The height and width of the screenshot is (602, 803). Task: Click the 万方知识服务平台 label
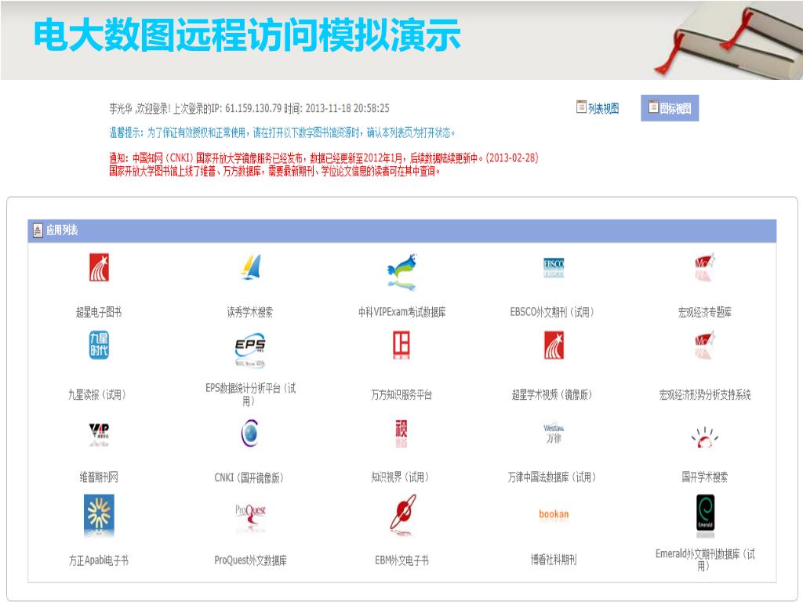pos(401,395)
